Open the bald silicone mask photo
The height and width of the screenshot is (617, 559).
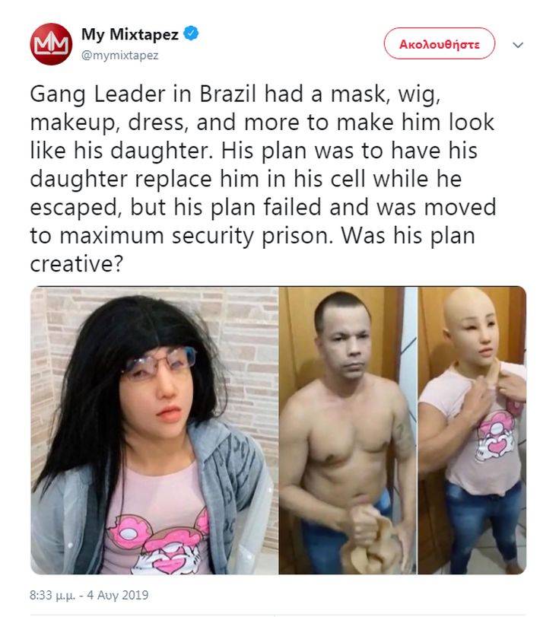[472, 430]
